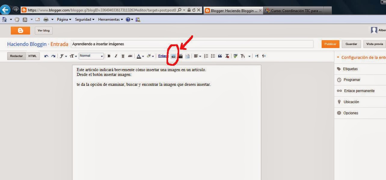This screenshot has width=386, height=180.
Task: Toggle italic text formatting
Action: pyautogui.click(x=116, y=56)
